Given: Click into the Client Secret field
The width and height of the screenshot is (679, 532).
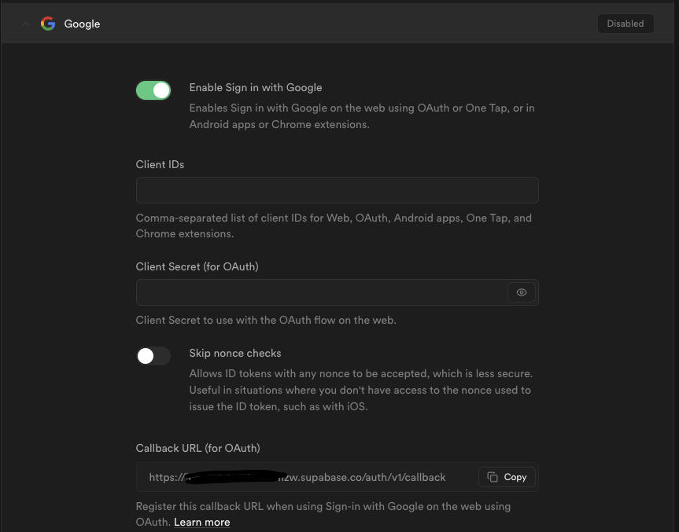Looking at the screenshot, I should pyautogui.click(x=321, y=292).
